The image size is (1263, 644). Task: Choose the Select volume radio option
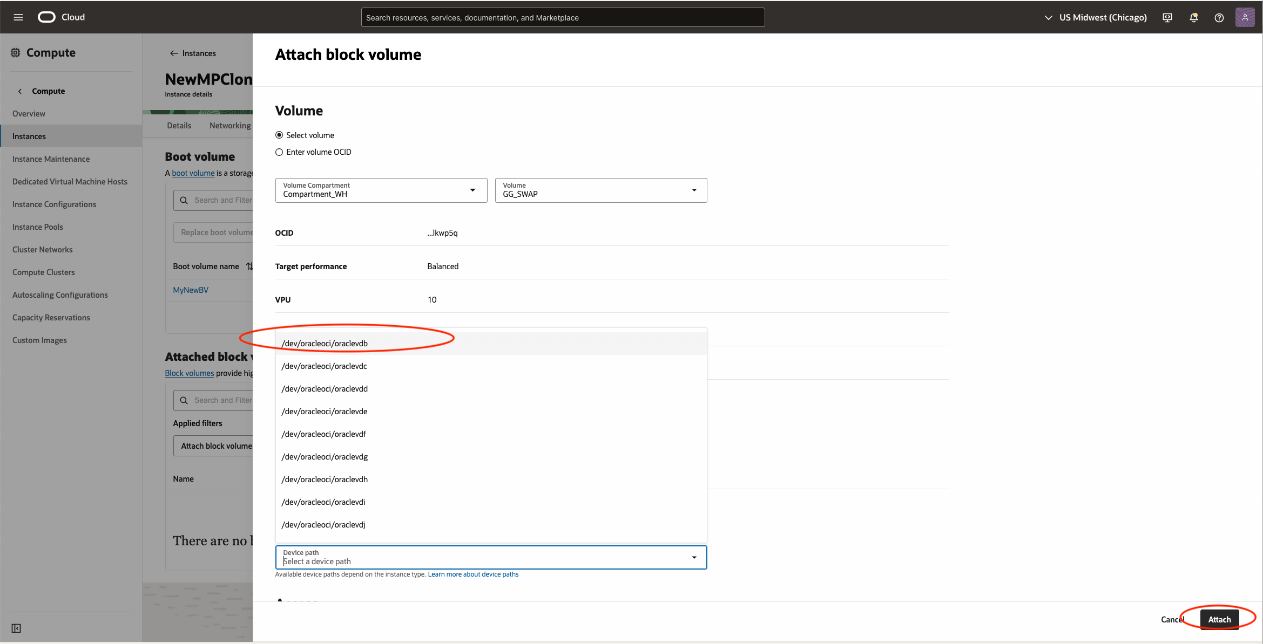coord(279,135)
